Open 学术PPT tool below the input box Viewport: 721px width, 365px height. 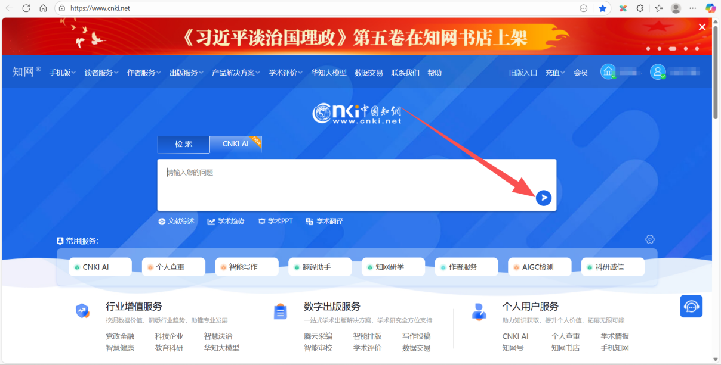[x=275, y=221]
